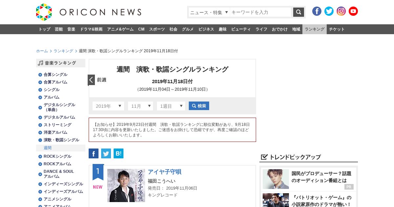Expand the 合算シングル plus icon
Screen dimensions: 394x207
coord(40,75)
